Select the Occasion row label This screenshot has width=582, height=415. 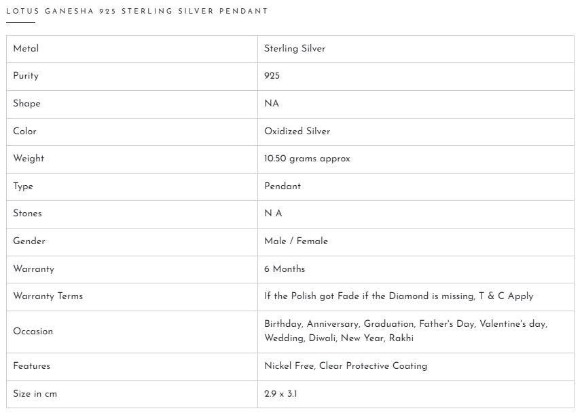click(x=33, y=331)
